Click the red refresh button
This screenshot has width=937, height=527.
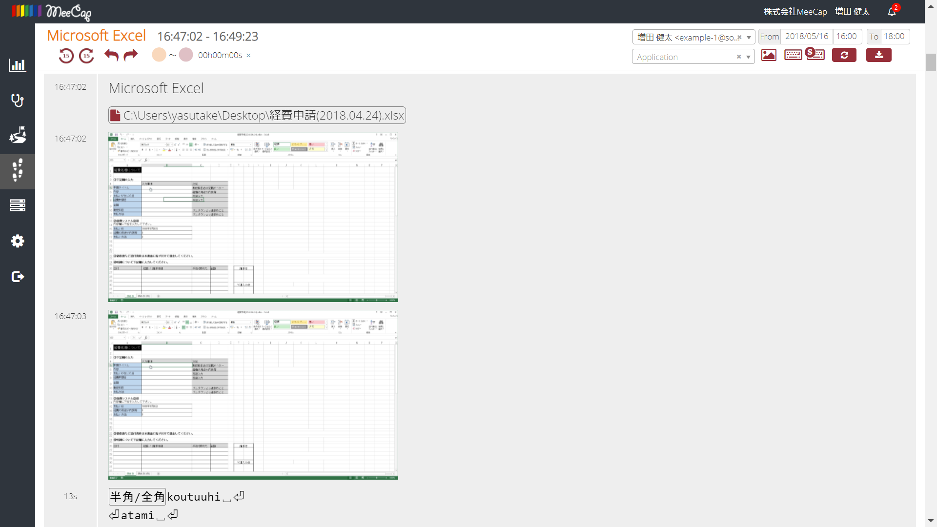[x=844, y=55]
